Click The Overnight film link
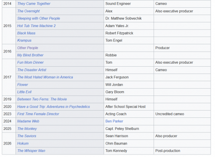This screenshot has width=215, height=157. click(x=28, y=11)
